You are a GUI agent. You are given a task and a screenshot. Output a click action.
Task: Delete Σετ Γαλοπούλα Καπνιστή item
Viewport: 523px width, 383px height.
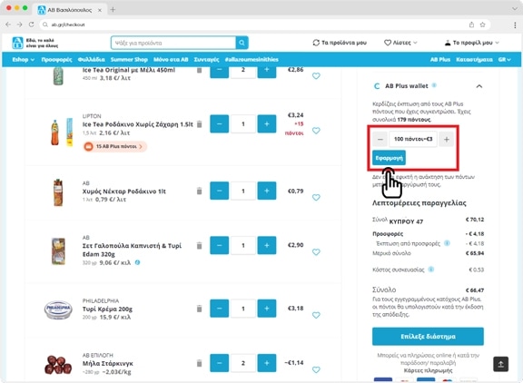pyautogui.click(x=199, y=245)
